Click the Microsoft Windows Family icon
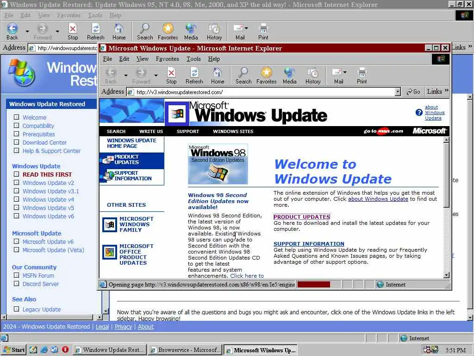The height and width of the screenshot is (356, 474). click(x=109, y=225)
